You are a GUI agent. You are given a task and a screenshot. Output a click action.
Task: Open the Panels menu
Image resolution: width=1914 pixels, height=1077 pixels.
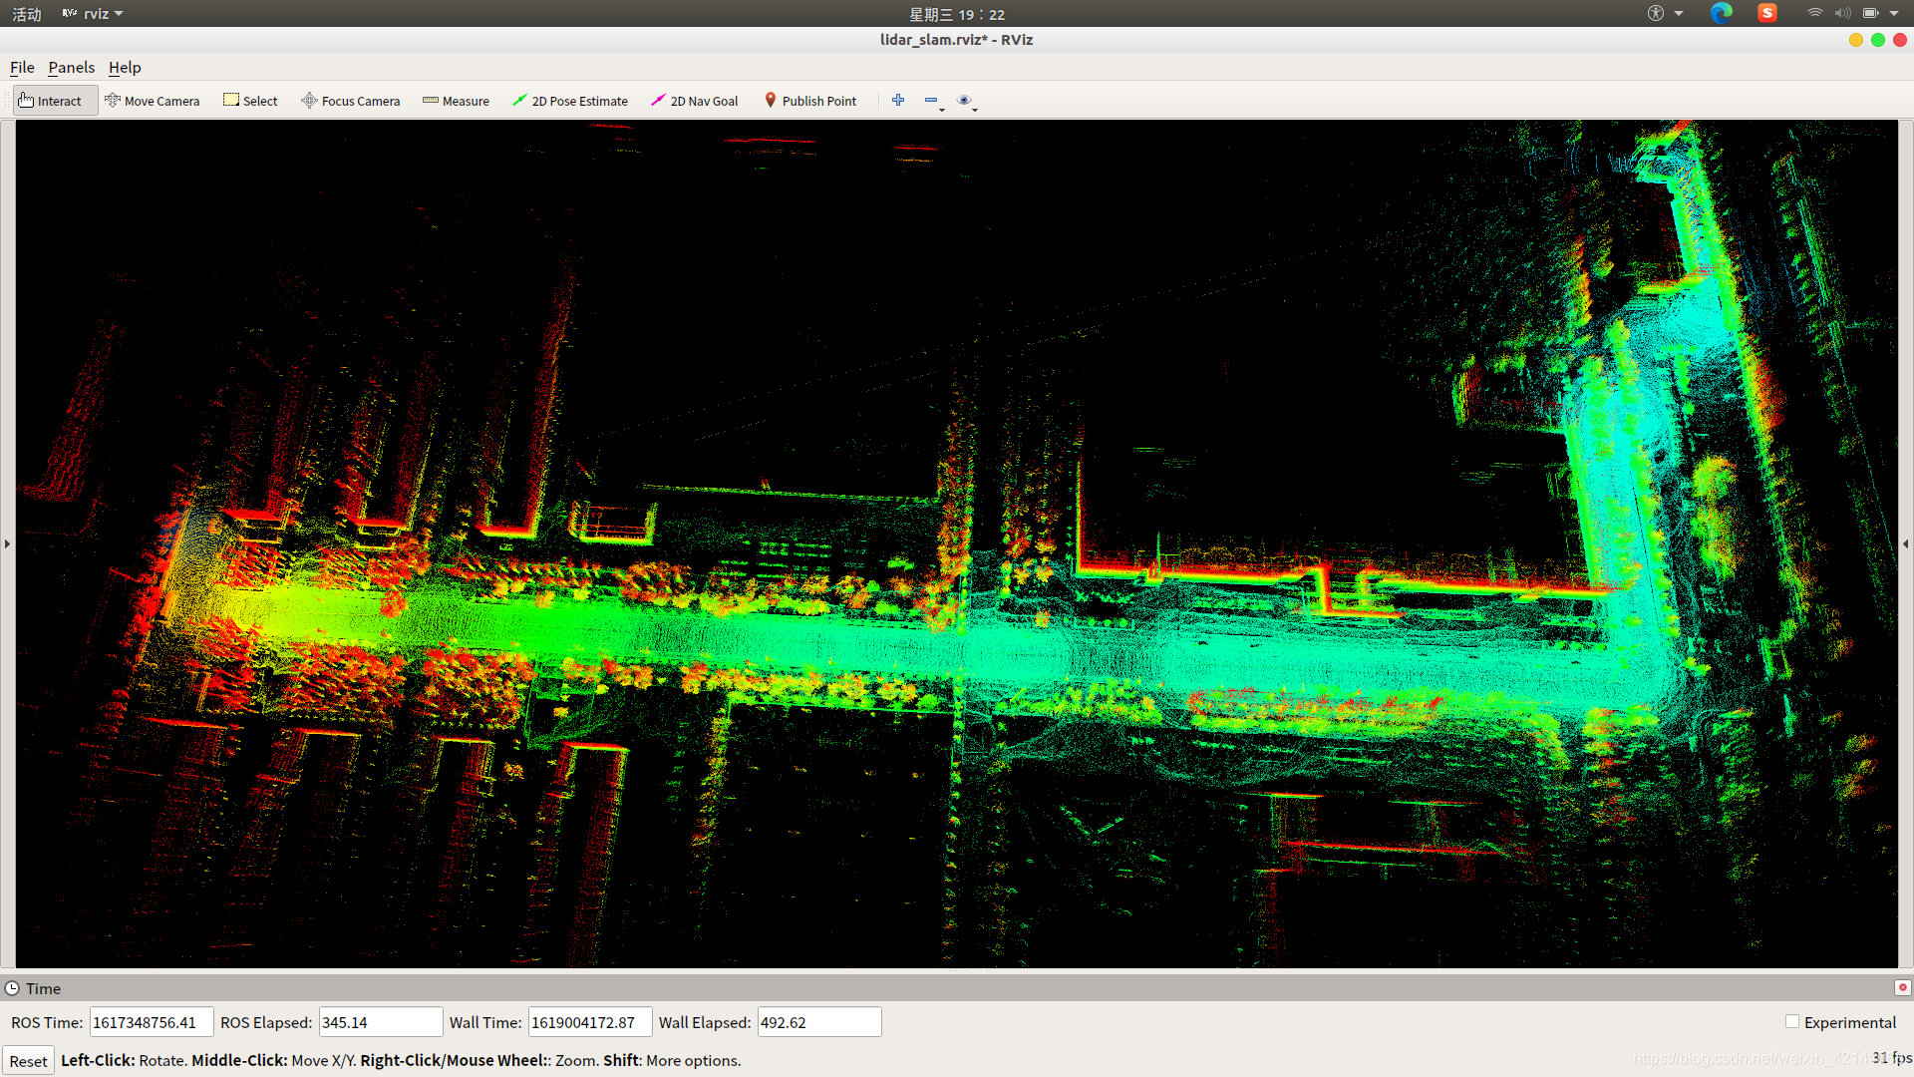tap(71, 67)
